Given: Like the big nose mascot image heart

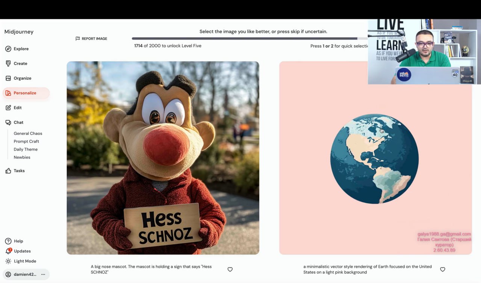Looking at the screenshot, I should point(230,269).
